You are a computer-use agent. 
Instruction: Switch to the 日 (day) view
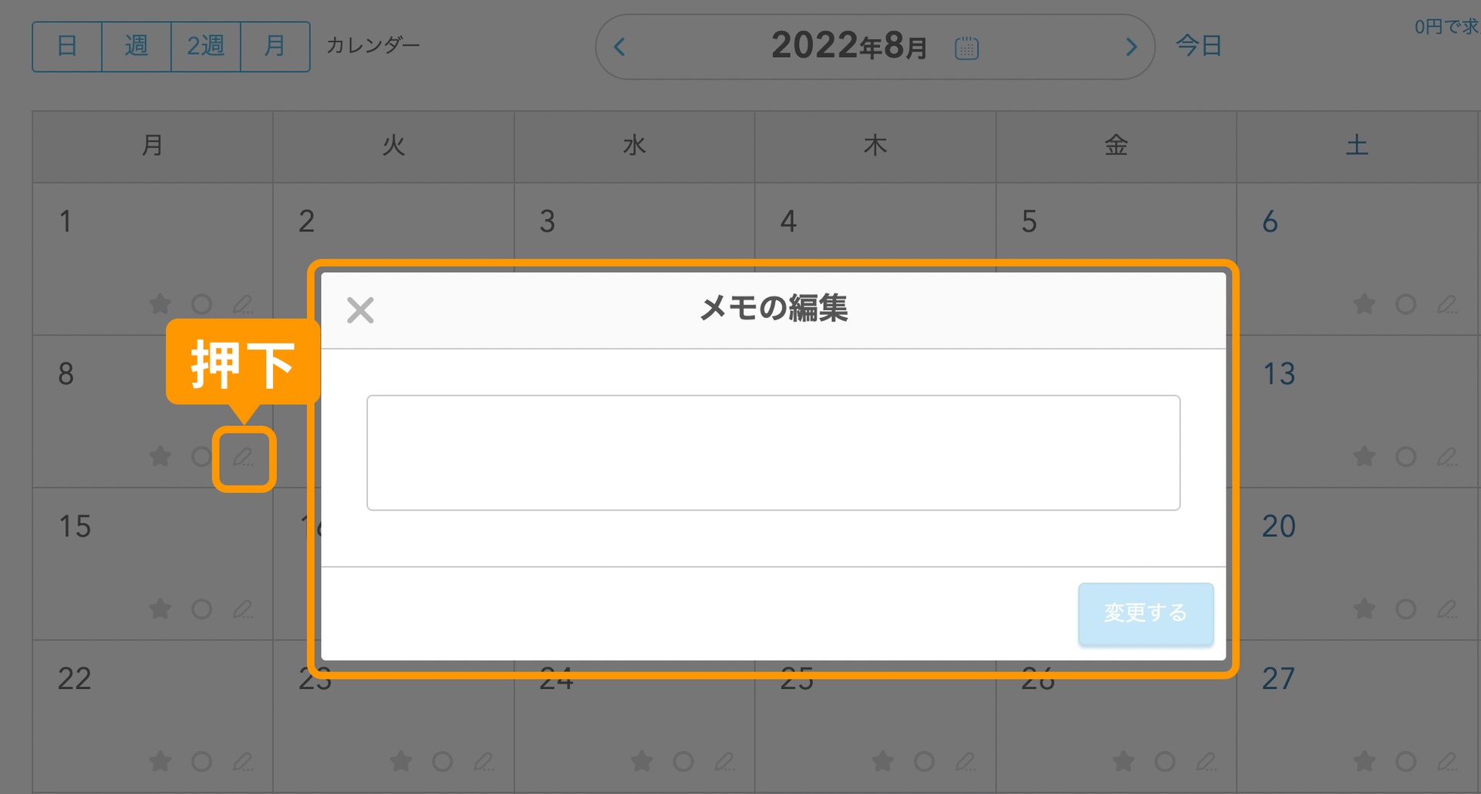66,46
